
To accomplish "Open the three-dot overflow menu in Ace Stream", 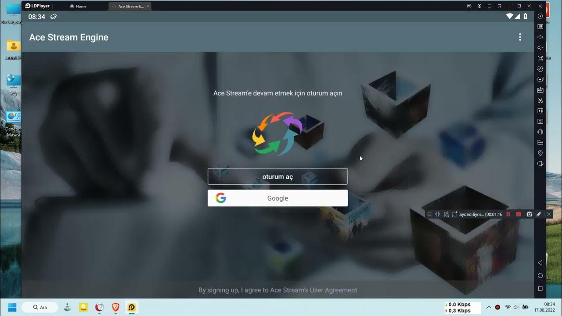I will click(x=520, y=37).
